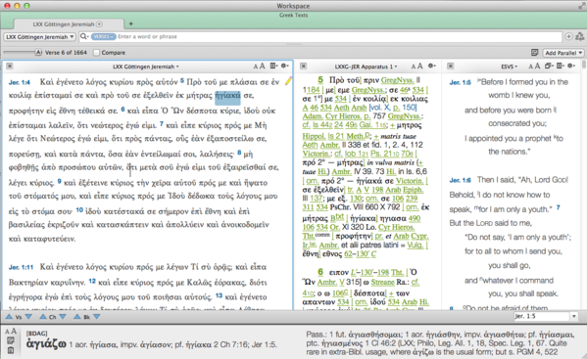This screenshot has height=359, width=587.
Task: Click the recycle icon next to the search bar
Action: (580, 36)
